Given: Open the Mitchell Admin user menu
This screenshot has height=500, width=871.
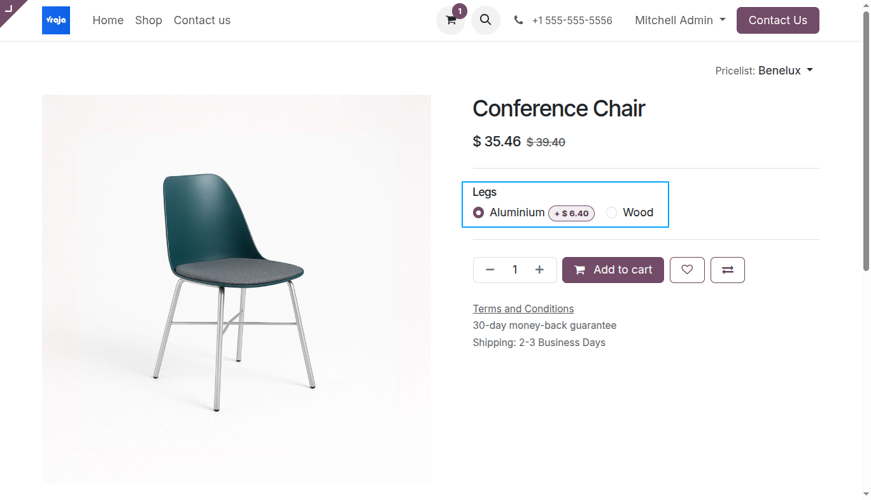Looking at the screenshot, I should [x=680, y=20].
